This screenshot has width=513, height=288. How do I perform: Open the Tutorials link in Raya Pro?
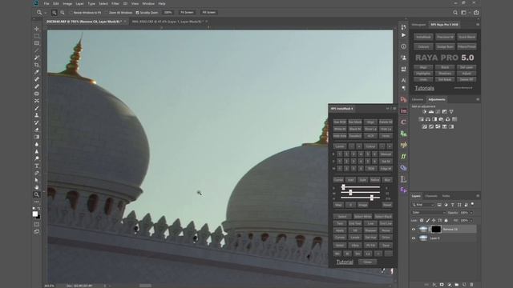pos(424,88)
